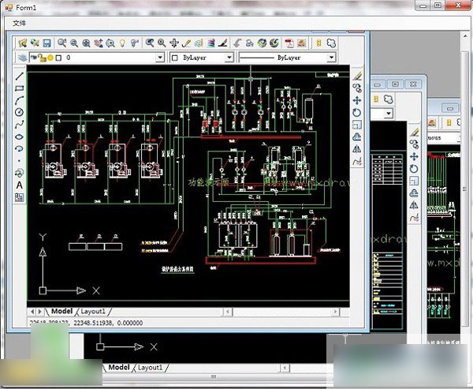Viewport: 473px width, 389px height.
Task: Open the dropdown arrow in the second window
Action: pos(389,114)
